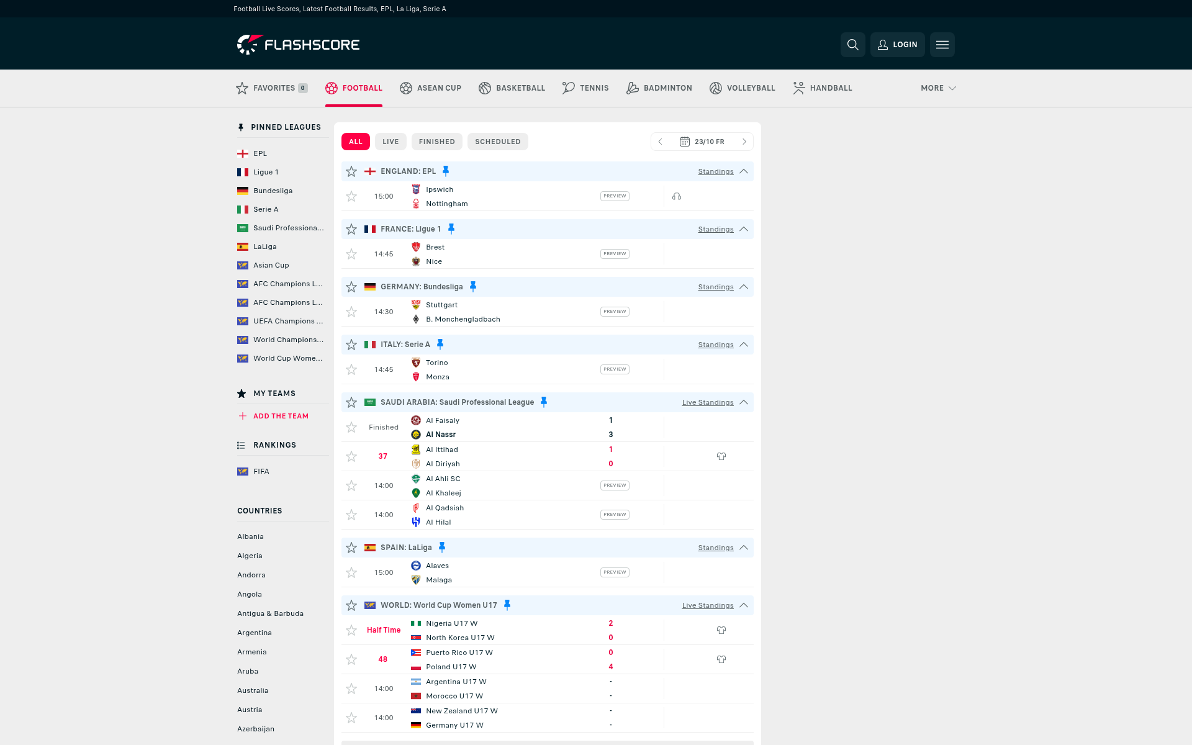
Task: Collapse the World Cup Women U17 chevron
Action: click(744, 605)
